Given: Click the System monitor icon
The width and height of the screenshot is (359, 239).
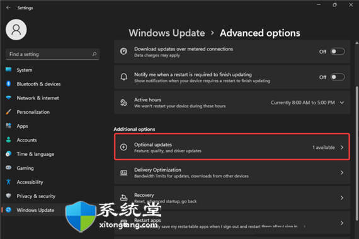Looking at the screenshot, I should point(8,70).
